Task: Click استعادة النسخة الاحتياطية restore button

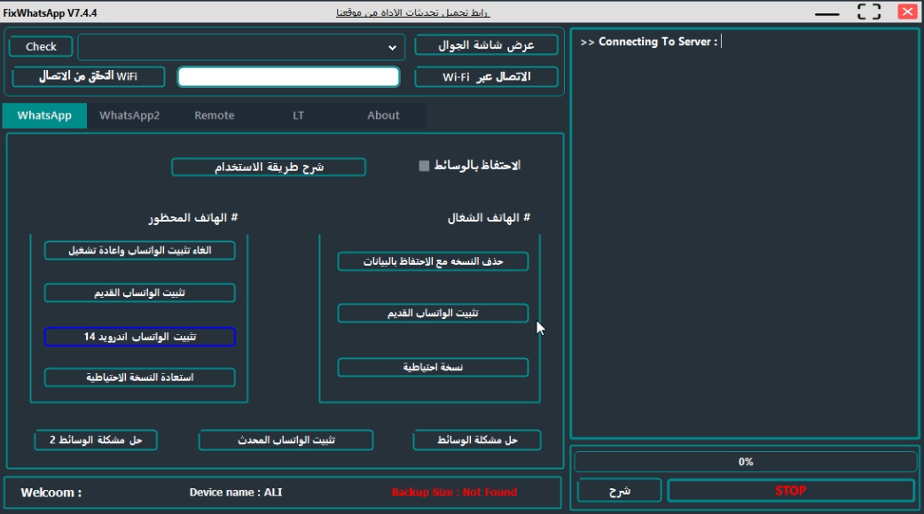Action: [x=140, y=378]
